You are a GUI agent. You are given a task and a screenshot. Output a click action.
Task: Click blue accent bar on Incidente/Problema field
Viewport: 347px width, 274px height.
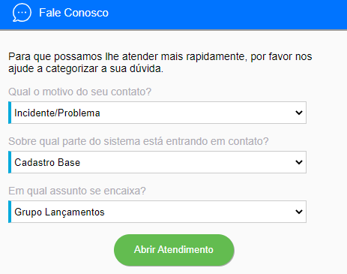click(x=10, y=113)
